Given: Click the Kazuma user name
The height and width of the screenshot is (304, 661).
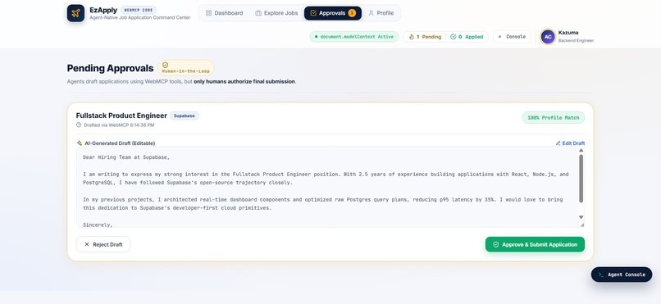Looking at the screenshot, I should click(x=568, y=33).
